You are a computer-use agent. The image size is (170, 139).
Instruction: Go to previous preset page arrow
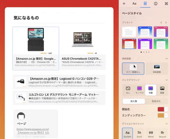tap(161, 23)
